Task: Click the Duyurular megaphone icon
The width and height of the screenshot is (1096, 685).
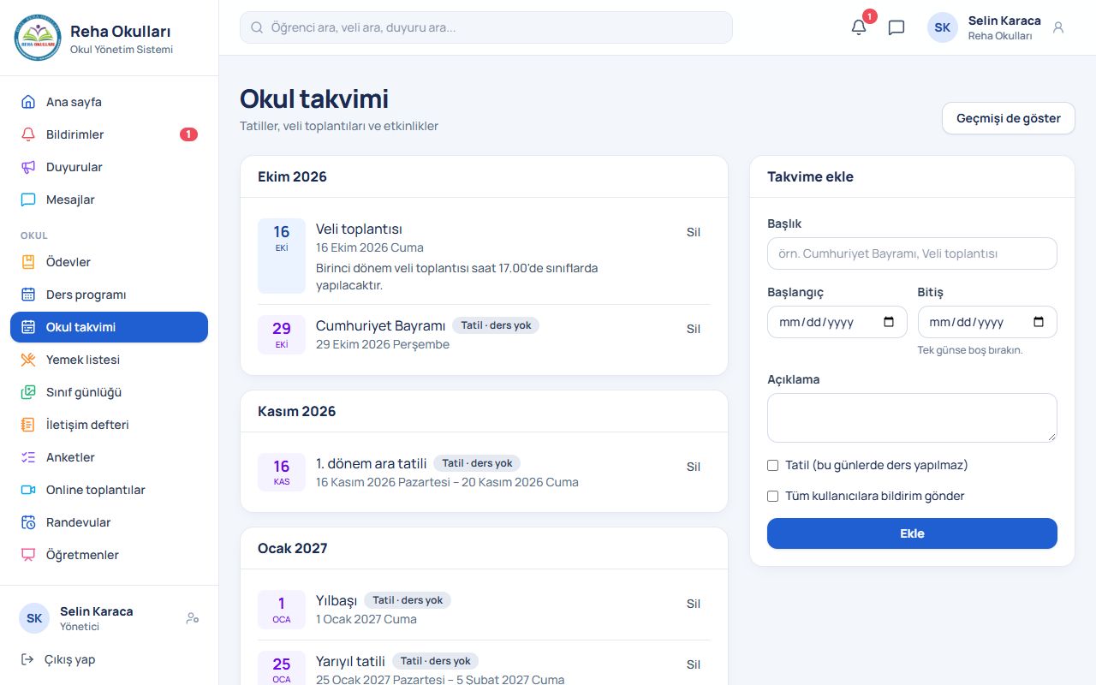Action: click(28, 167)
